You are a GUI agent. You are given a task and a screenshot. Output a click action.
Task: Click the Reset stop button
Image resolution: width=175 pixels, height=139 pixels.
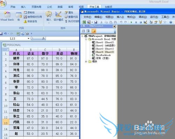click(x=141, y=22)
